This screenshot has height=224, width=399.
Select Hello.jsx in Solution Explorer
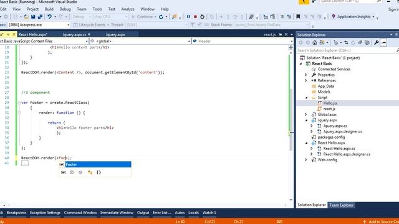click(330, 103)
